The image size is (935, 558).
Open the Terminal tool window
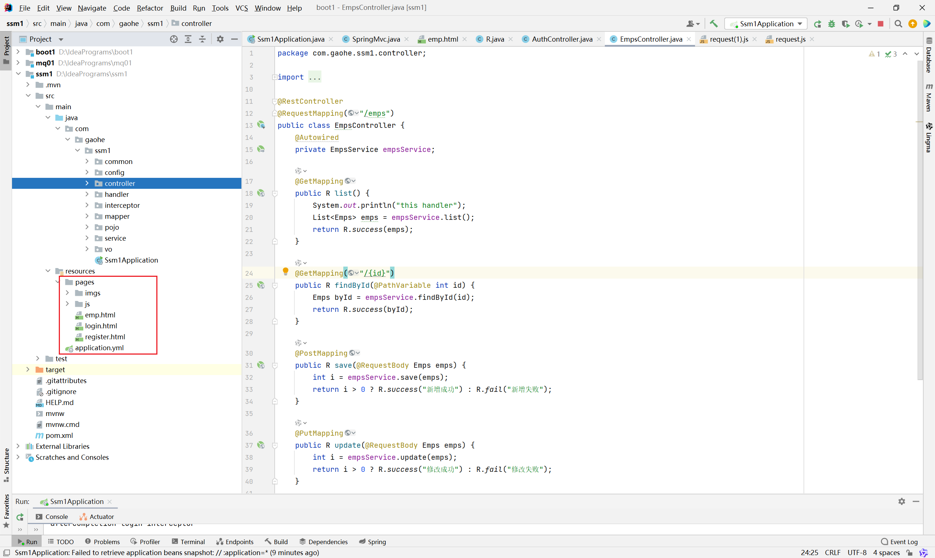coord(188,542)
